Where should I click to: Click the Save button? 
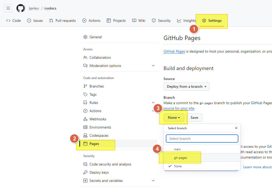pos(194,117)
